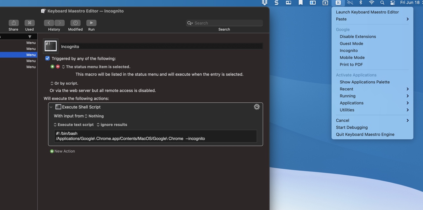
Task: Click the Incognito macro icon thumbnail
Action: pyautogui.click(x=51, y=46)
